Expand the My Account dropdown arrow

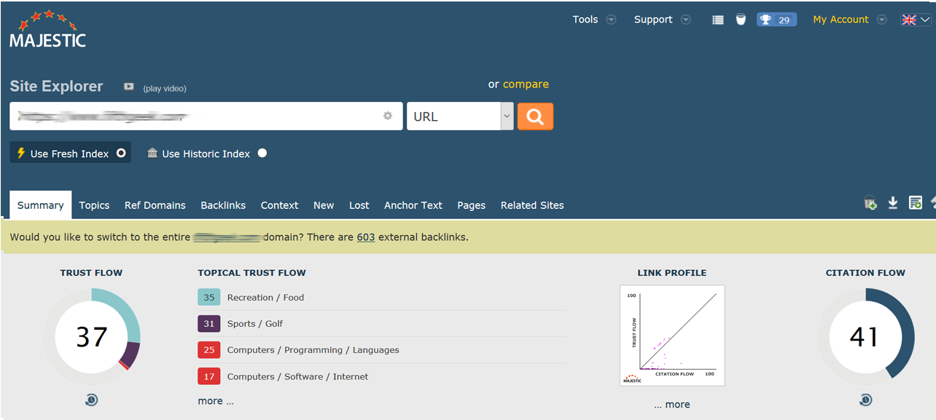tap(881, 20)
